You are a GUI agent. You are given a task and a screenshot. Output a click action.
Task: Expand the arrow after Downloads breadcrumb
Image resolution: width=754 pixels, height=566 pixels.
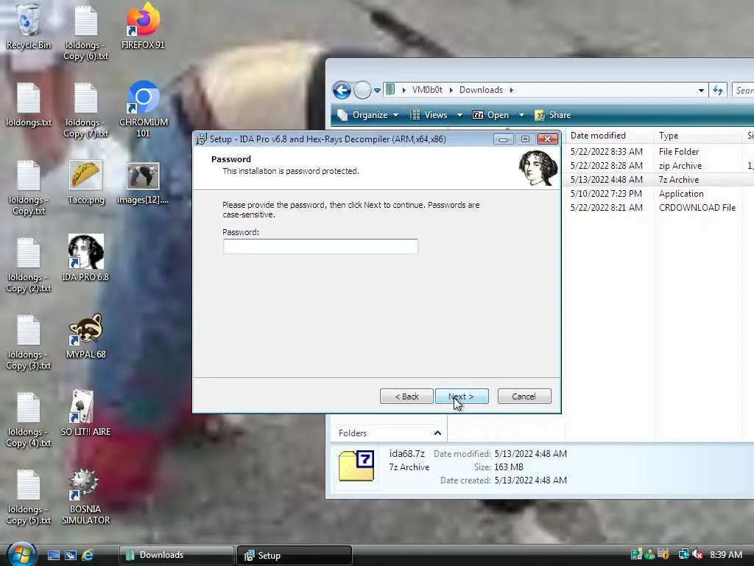(512, 90)
